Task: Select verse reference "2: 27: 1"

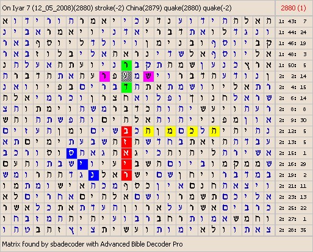Action: click(x=292, y=219)
